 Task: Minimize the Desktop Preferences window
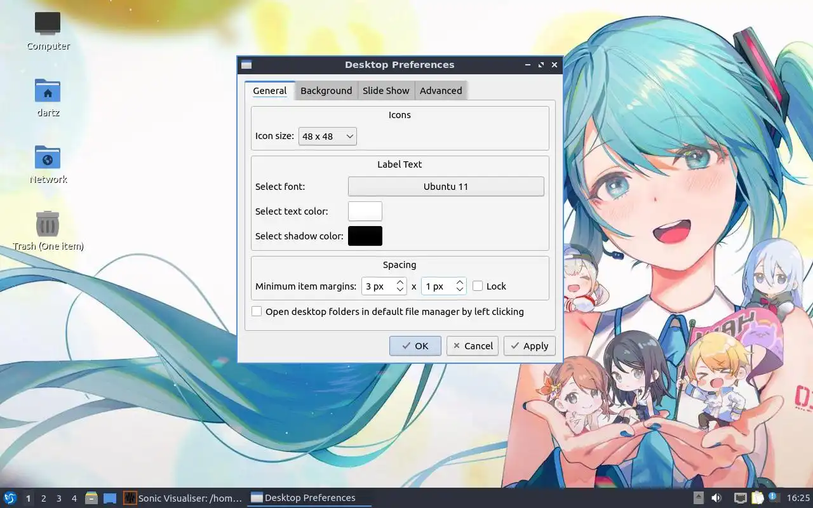pyautogui.click(x=528, y=65)
